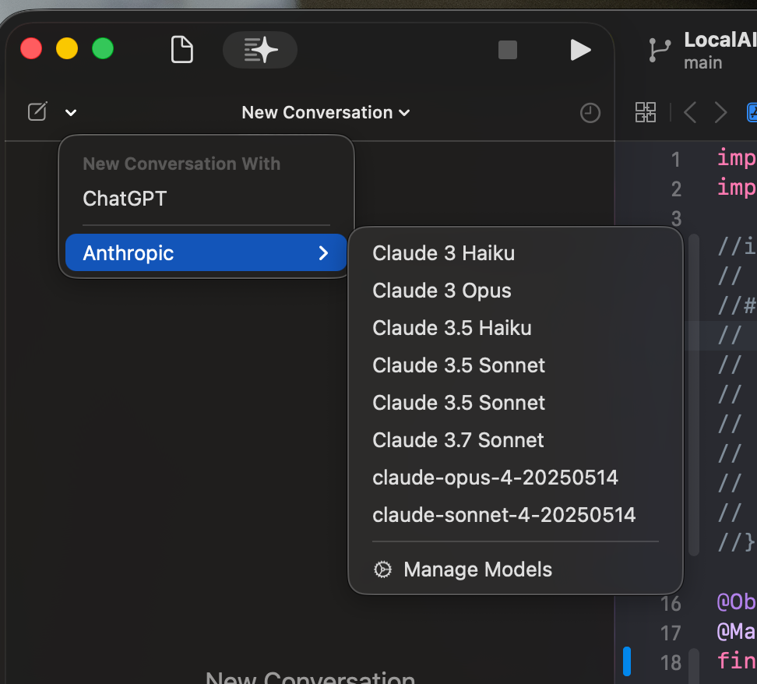Screen dimensions: 757x684
Task: Pick claude-opus-4-20250514 from the model list
Action: click(x=515, y=478)
